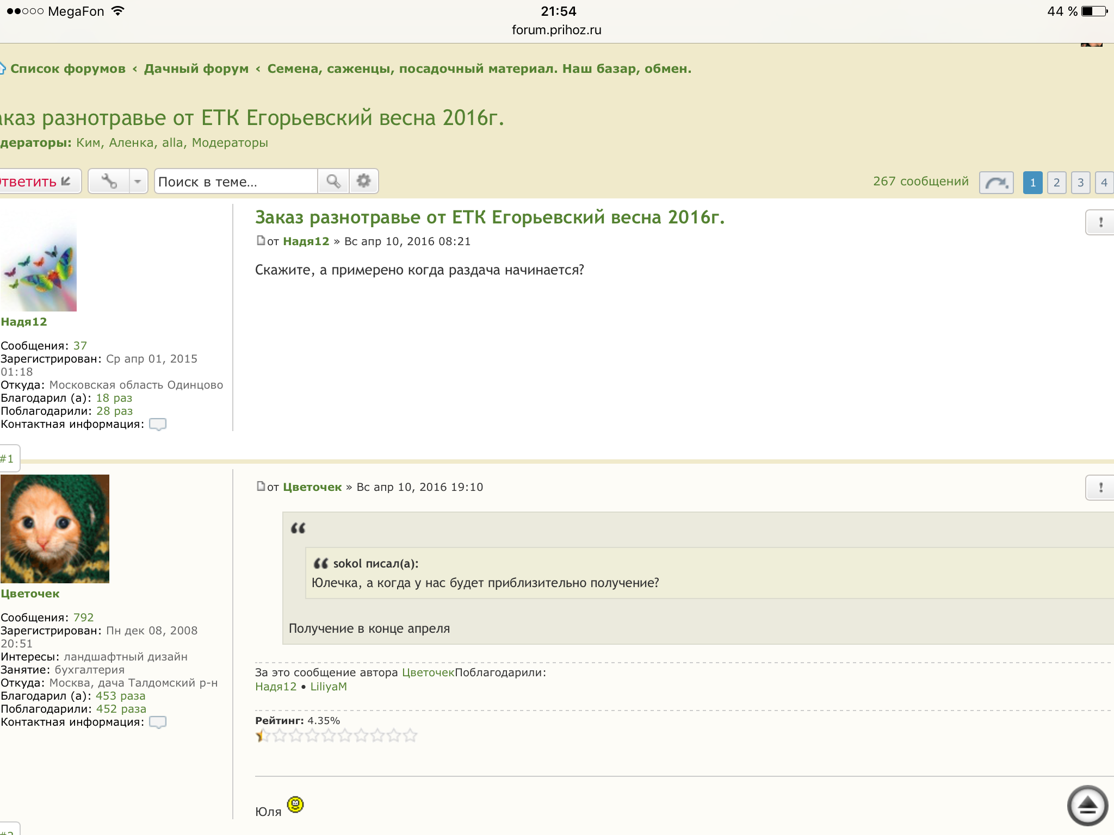Tap the forum.prihoz.ru address bar
Viewport: 1114px width, 835px height.
(556, 30)
